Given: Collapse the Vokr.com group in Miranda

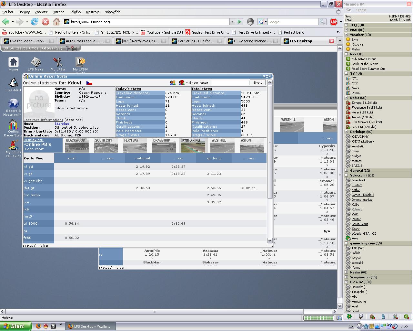Looking at the screenshot, I should click(x=347, y=175).
